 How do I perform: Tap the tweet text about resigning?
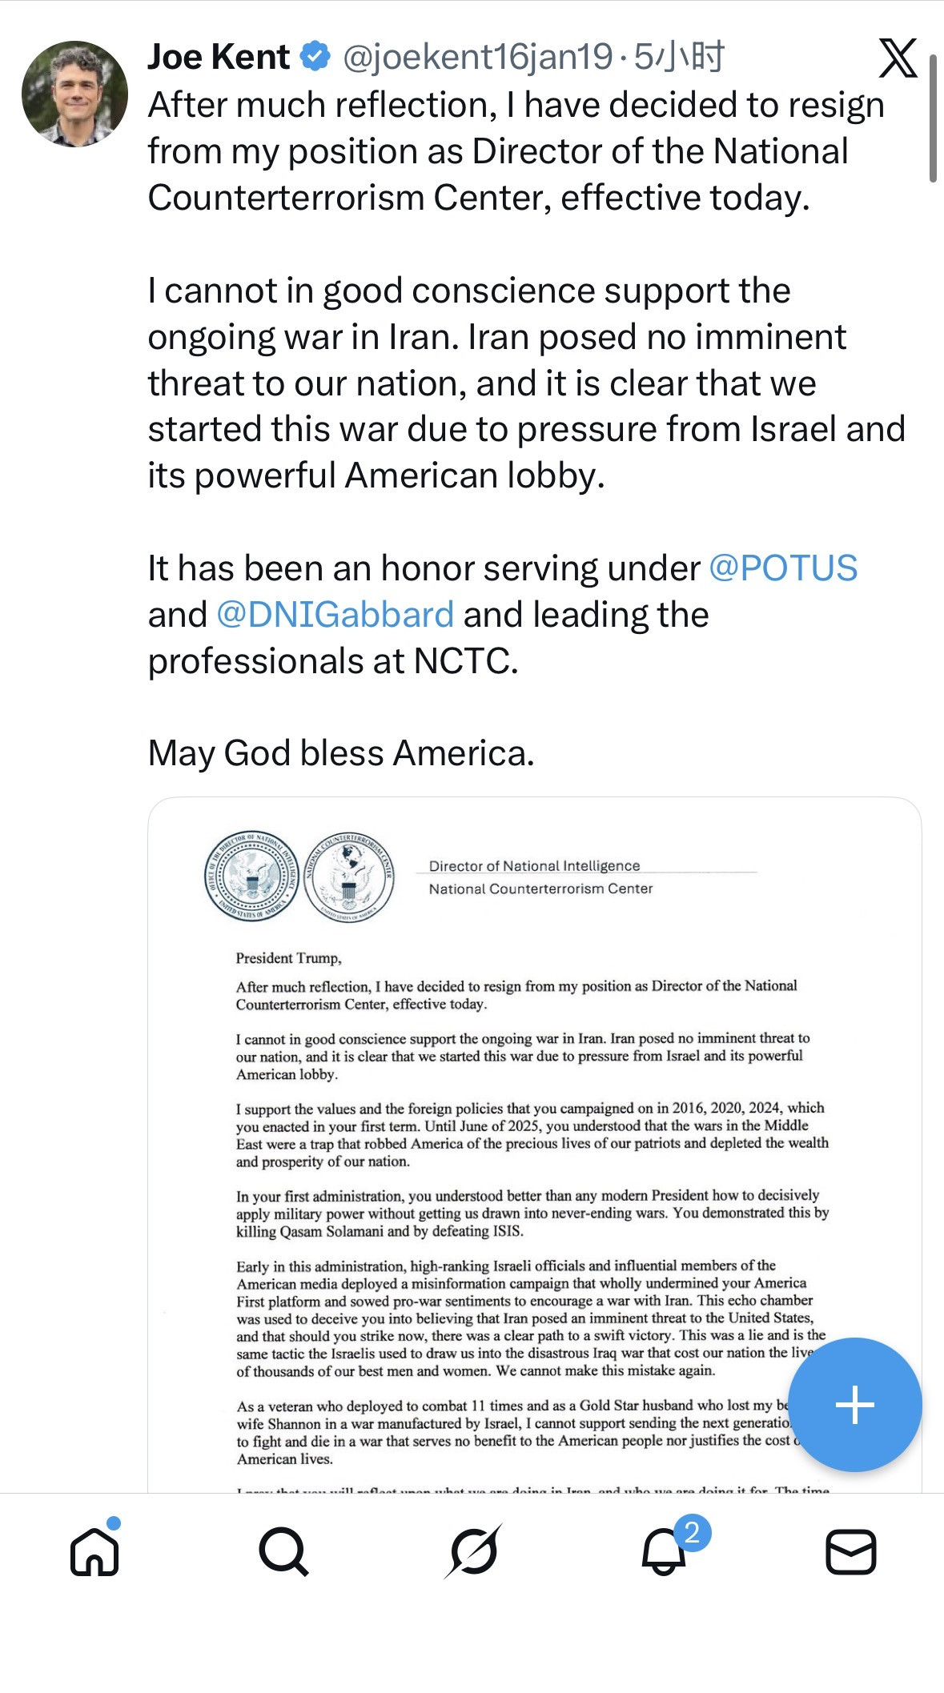[x=516, y=151]
